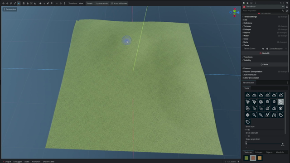Select the paint brush texture tool with plus
Screen dimensions: 290x163
(248, 101)
